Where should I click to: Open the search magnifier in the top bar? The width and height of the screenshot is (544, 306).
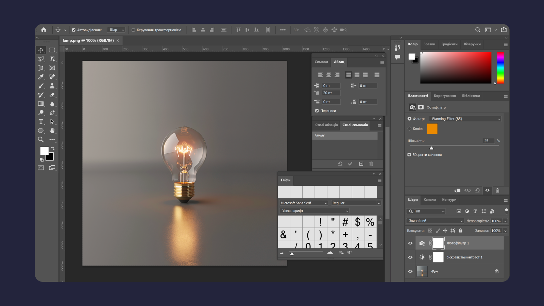point(478,30)
